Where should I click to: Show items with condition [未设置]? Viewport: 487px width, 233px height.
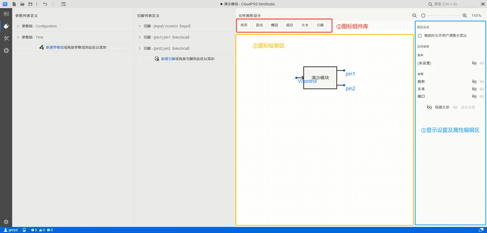482,63
